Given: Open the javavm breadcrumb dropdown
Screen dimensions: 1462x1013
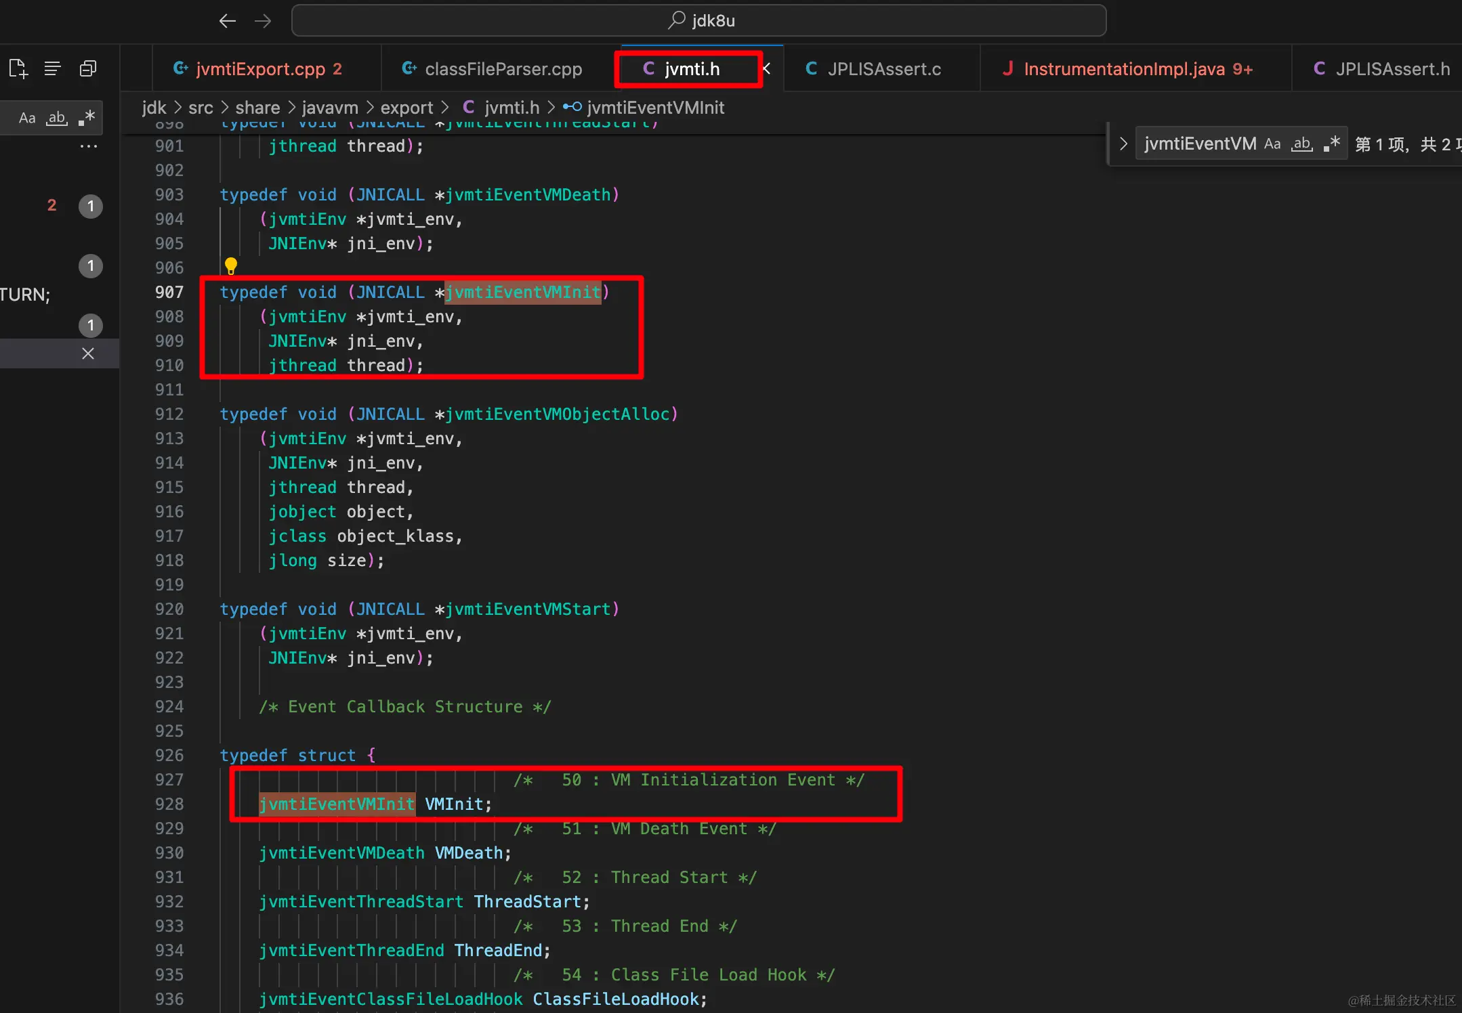Looking at the screenshot, I should click(x=330, y=108).
